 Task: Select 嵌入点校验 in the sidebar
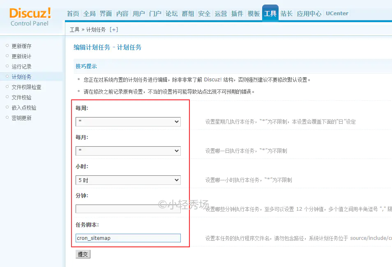24,108
